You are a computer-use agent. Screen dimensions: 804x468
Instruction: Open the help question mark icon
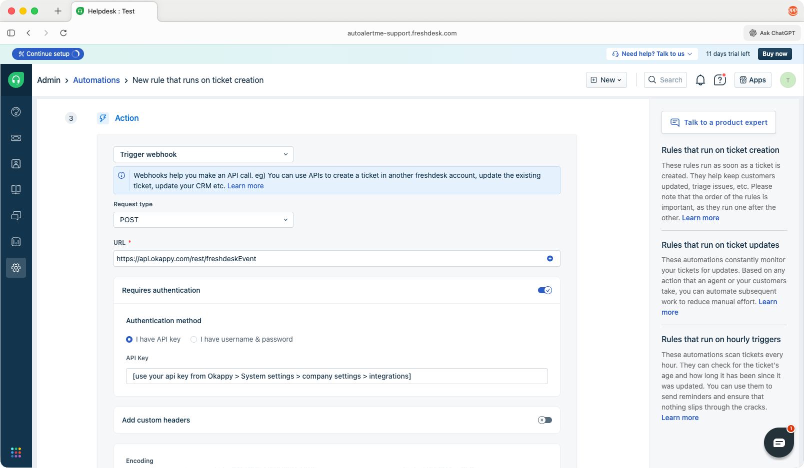pyautogui.click(x=720, y=80)
